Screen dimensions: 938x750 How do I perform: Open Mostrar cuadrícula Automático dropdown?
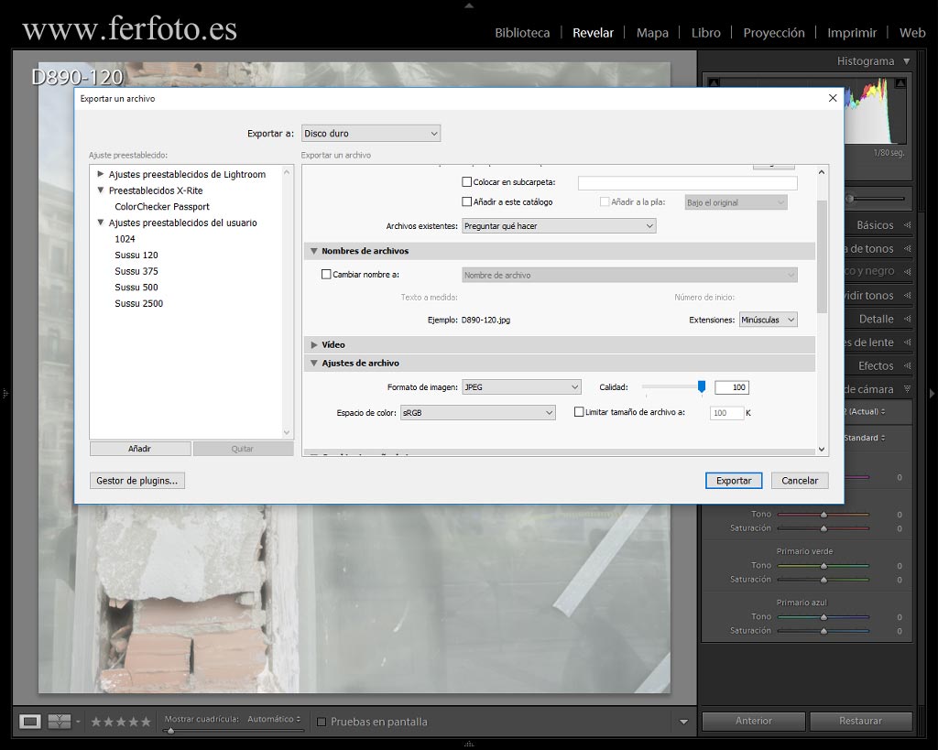(274, 719)
